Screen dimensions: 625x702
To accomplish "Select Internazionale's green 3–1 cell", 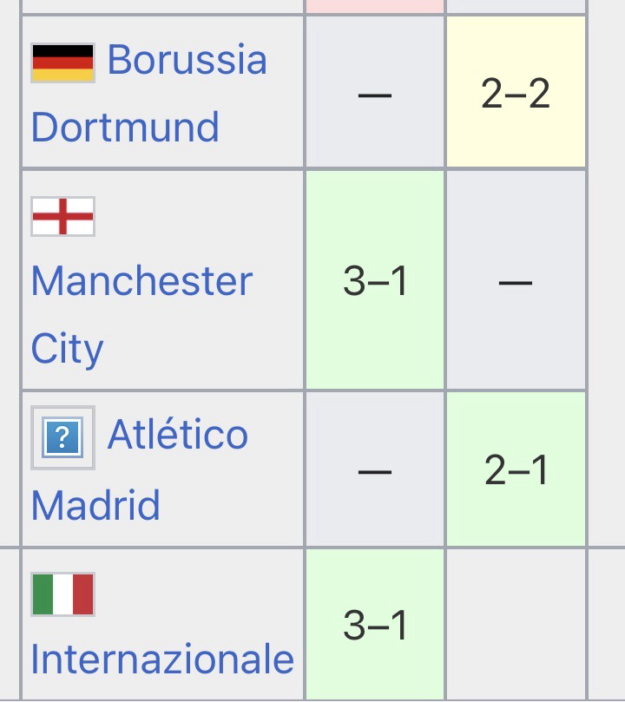I will pyautogui.click(x=374, y=625).
